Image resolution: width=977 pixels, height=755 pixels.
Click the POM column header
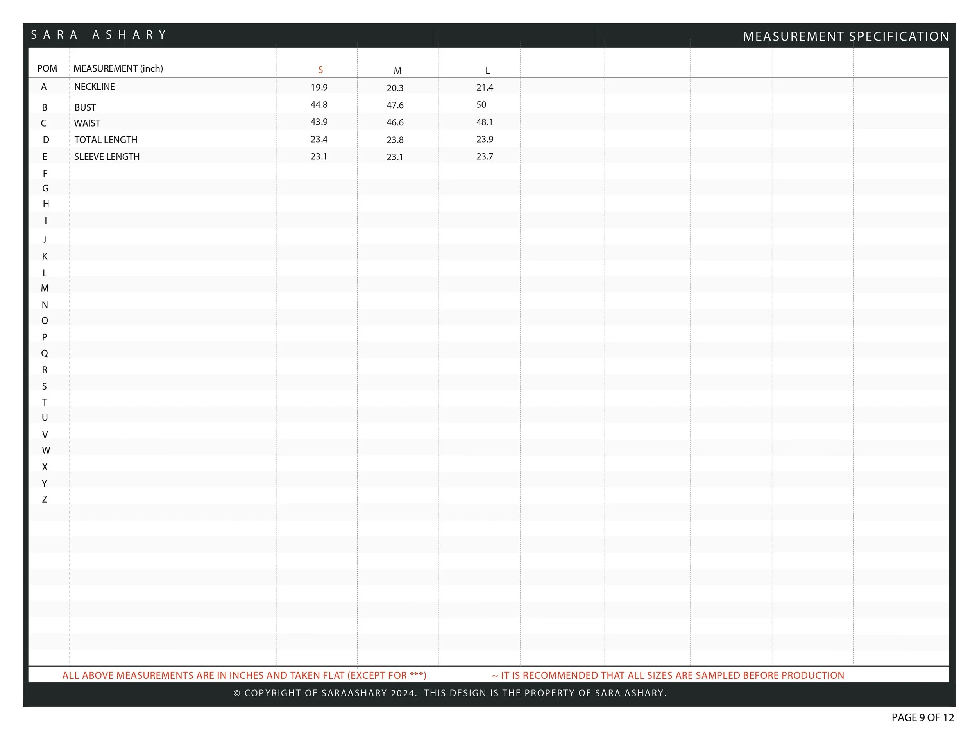point(47,68)
